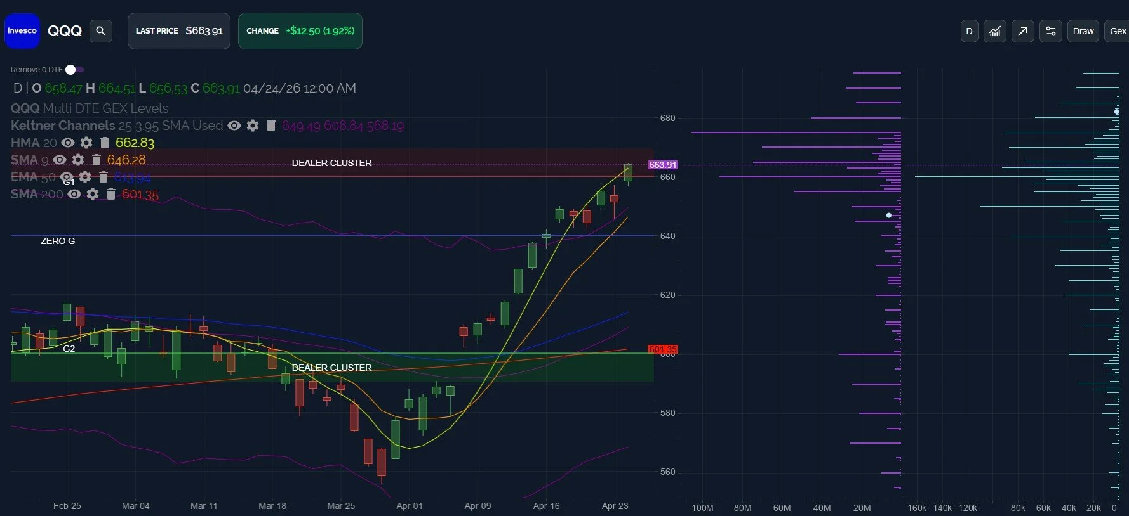Delete the HMA 20 indicator
Image resolution: width=1129 pixels, height=516 pixels.
pyautogui.click(x=105, y=143)
